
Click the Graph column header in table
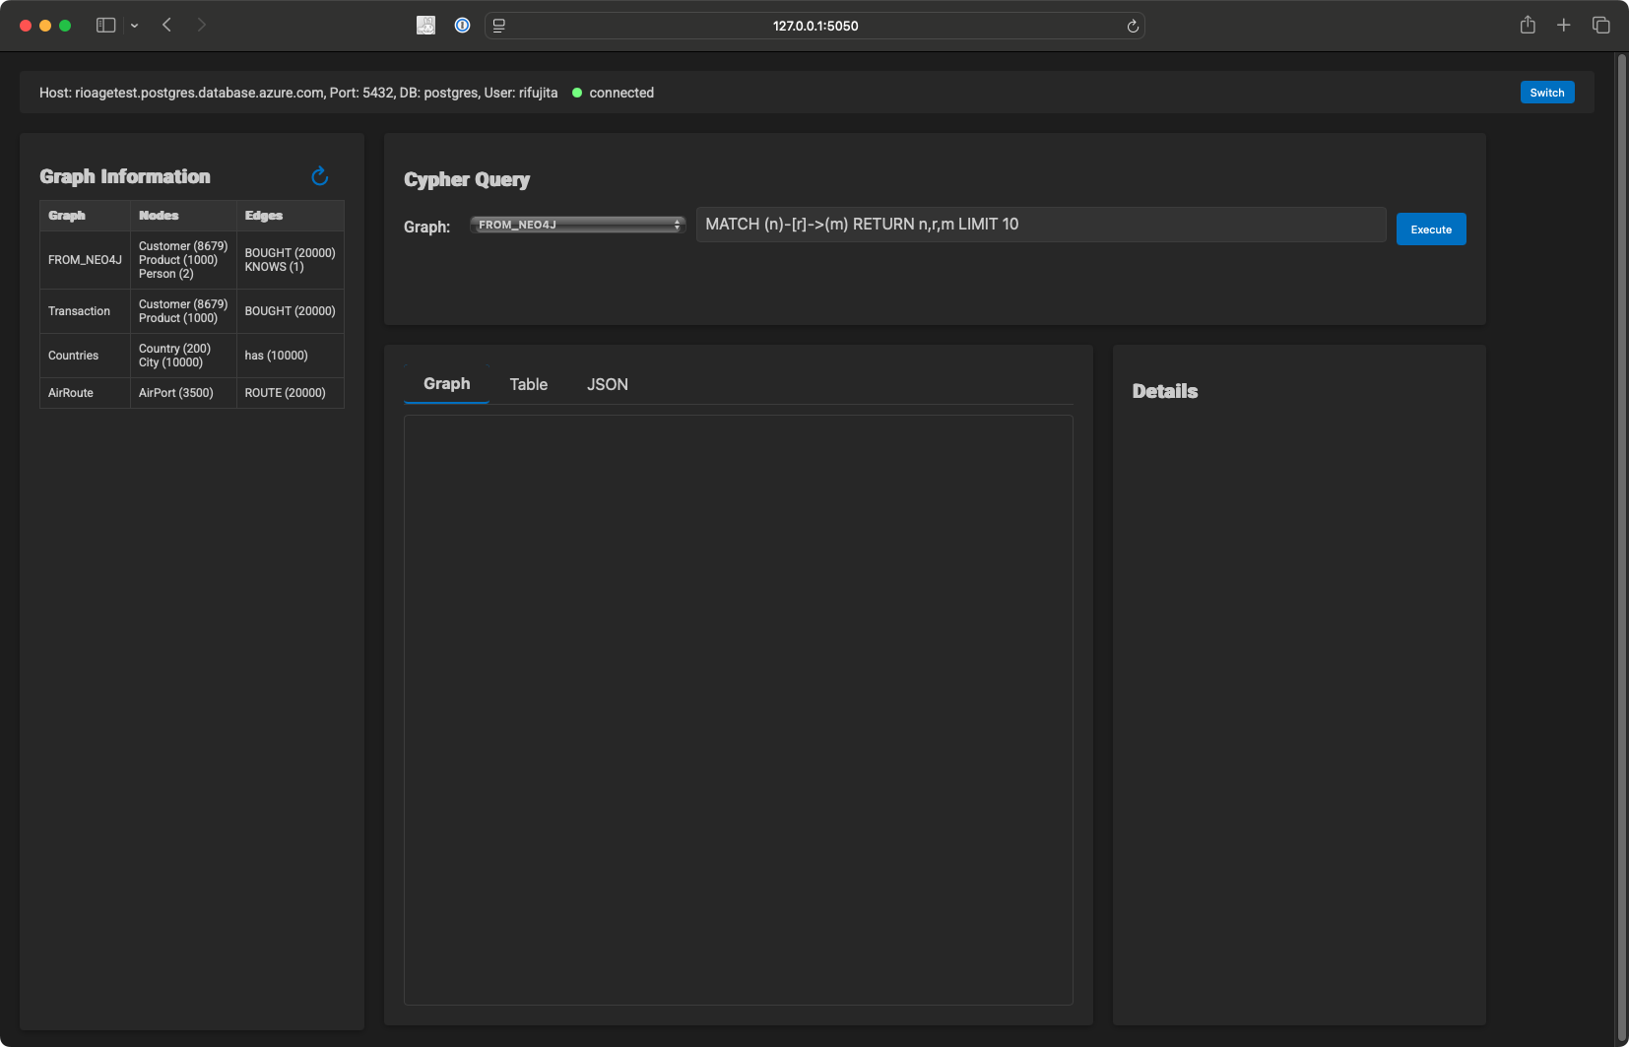click(x=85, y=216)
